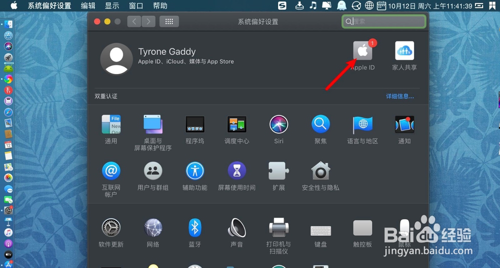This screenshot has width=500, height=268.
Task: Click the user profile avatar picture
Action: pyautogui.click(x=116, y=59)
